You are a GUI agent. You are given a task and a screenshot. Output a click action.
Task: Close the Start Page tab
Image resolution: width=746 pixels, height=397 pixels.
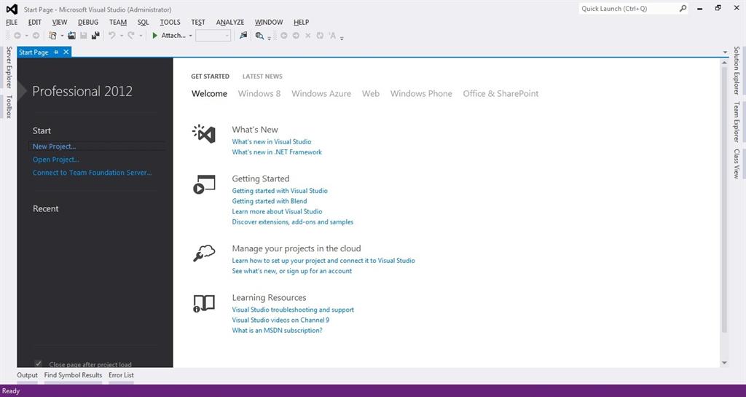66,52
